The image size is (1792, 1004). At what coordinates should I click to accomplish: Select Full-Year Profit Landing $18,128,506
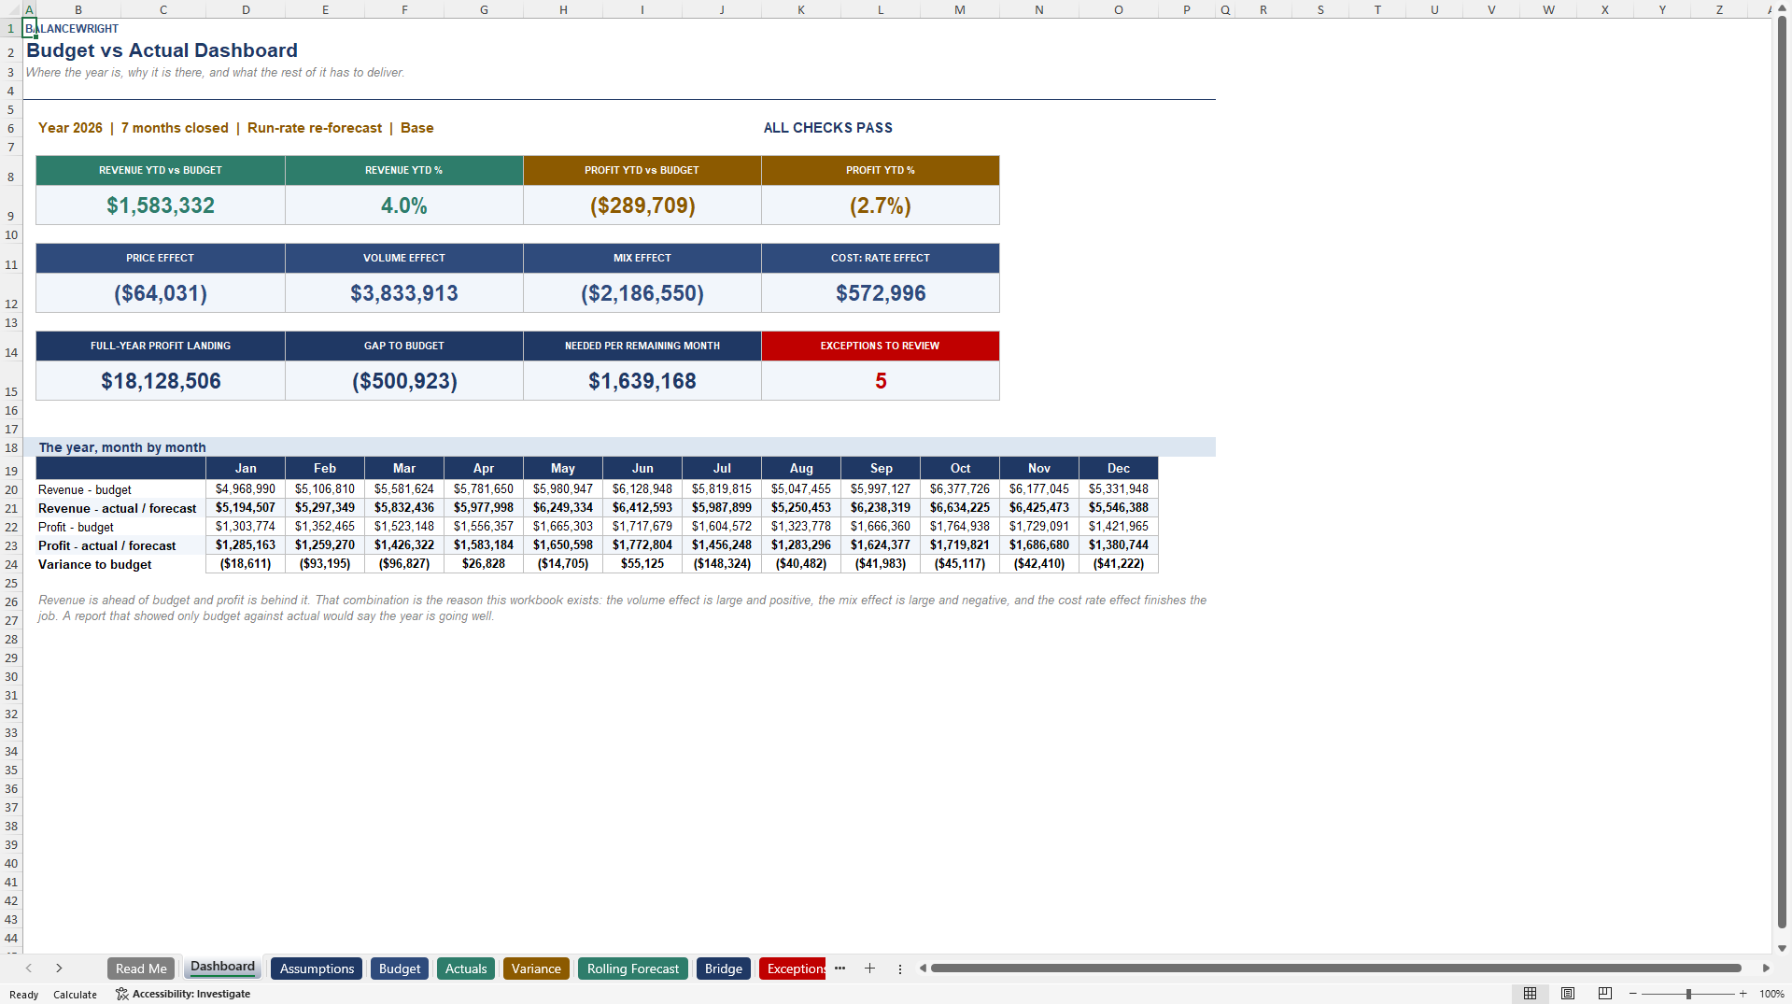click(161, 381)
